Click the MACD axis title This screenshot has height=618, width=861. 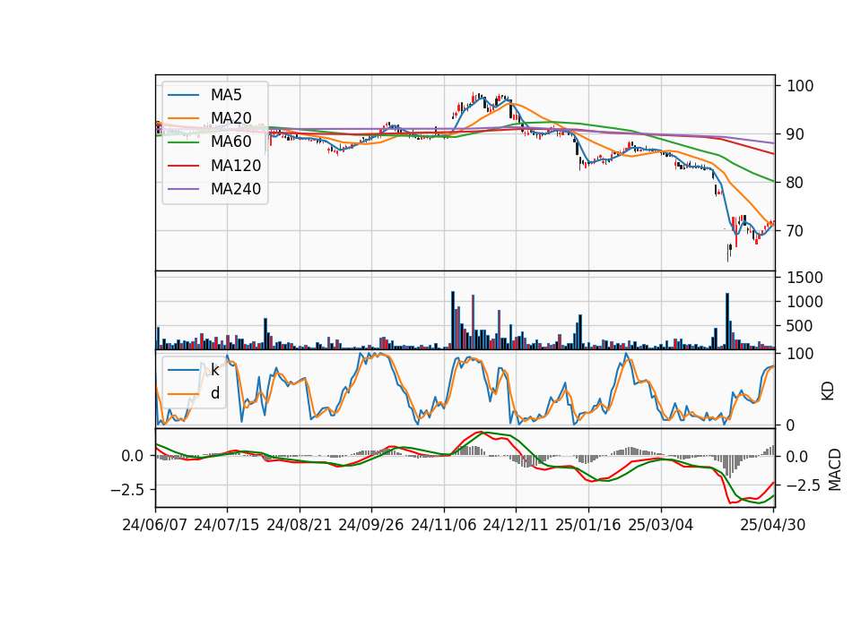tap(835, 469)
